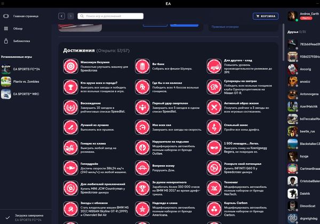This screenshot has width=320, height=224.
Task: Click the library backpack icon
Action: click(6, 41)
